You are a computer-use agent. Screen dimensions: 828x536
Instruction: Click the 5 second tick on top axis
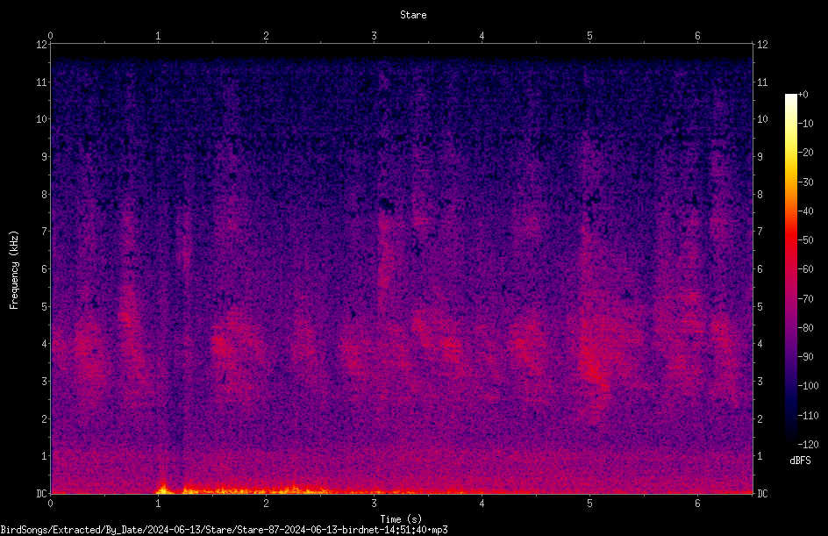[x=589, y=36]
